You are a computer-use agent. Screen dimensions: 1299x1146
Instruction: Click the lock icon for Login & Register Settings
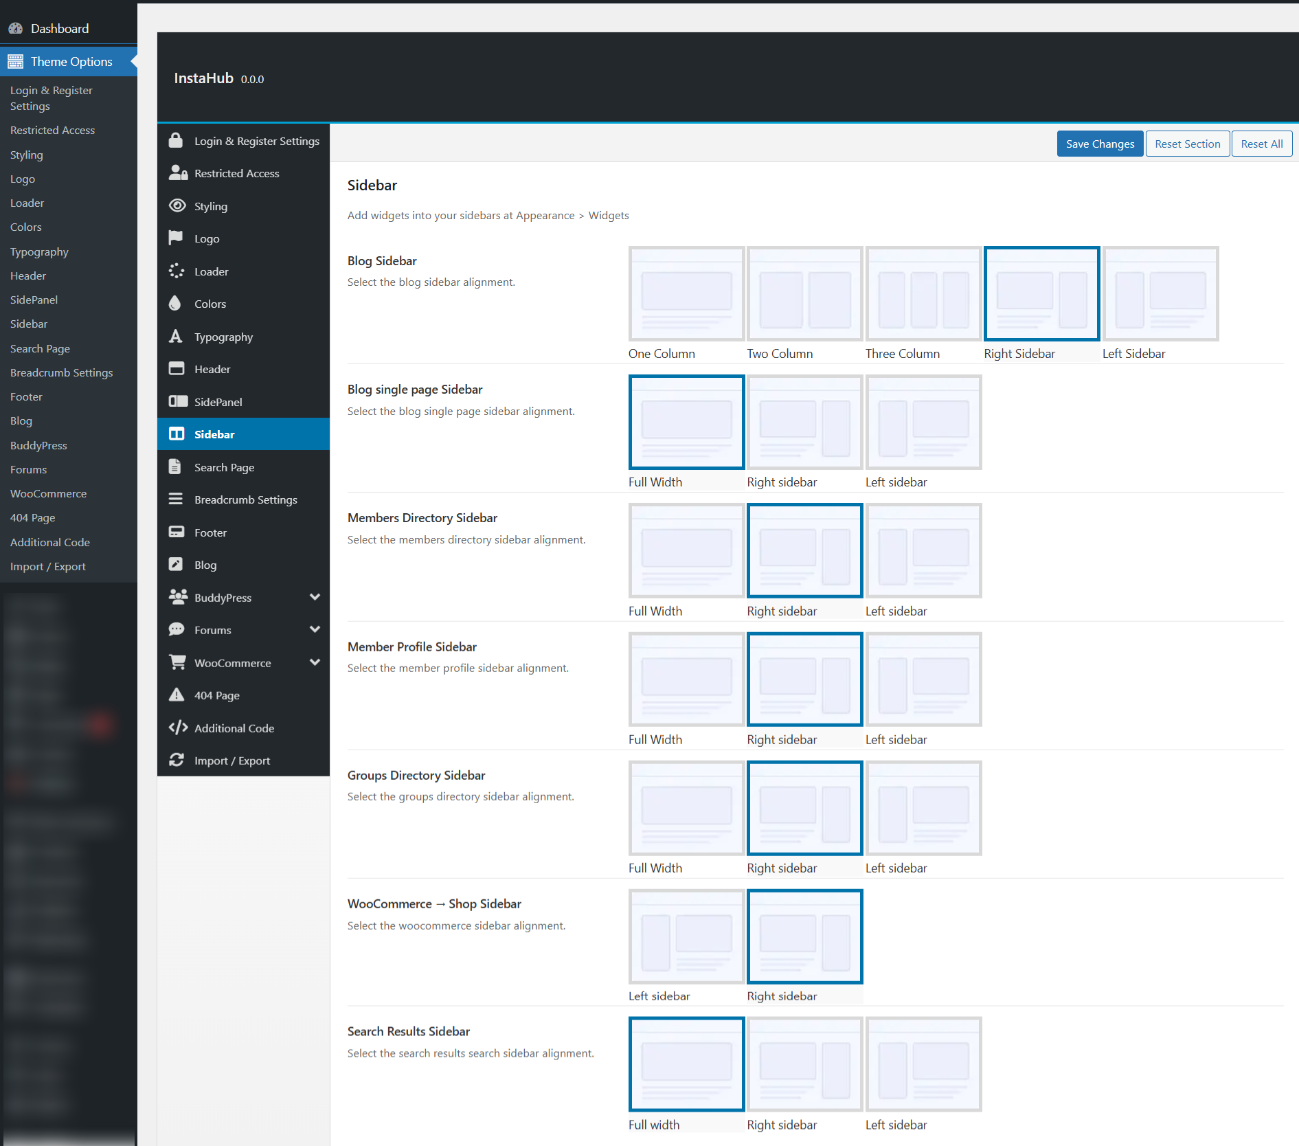176,141
